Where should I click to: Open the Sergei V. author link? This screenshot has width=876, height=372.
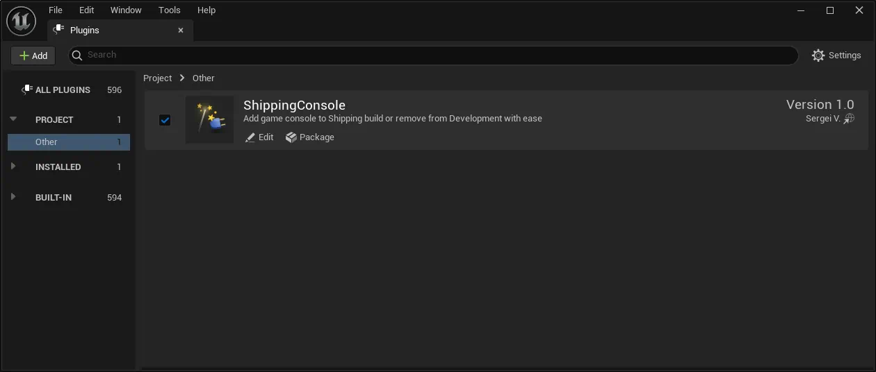tap(823, 119)
